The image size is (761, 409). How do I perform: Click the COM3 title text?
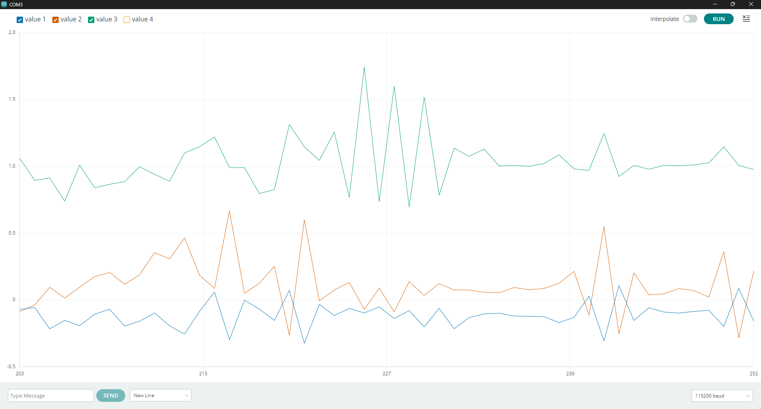(16, 4)
